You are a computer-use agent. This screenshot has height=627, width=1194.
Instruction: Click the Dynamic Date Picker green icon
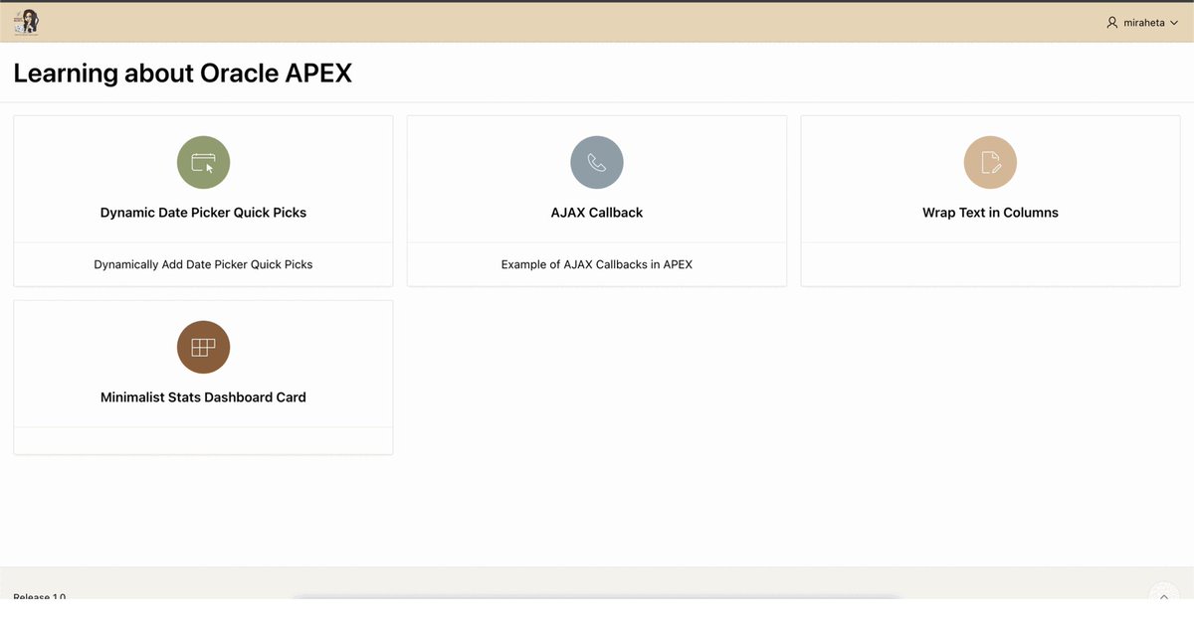coord(203,162)
